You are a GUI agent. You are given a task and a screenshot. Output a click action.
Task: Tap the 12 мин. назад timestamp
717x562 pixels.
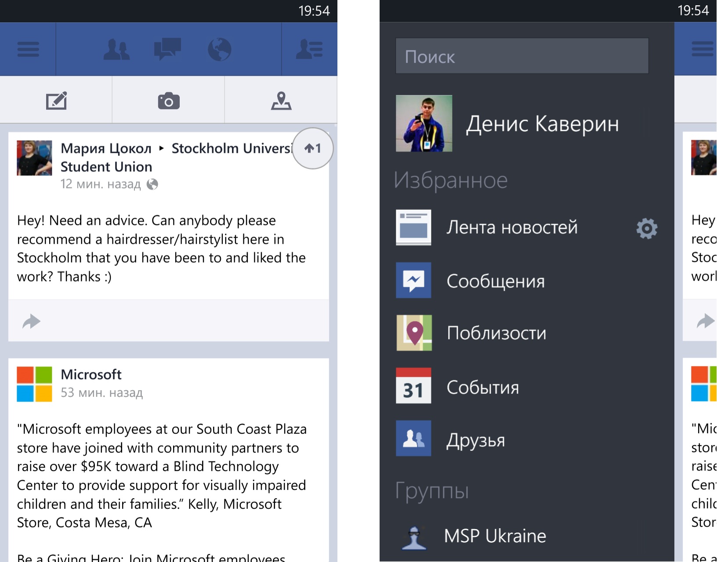[101, 184]
